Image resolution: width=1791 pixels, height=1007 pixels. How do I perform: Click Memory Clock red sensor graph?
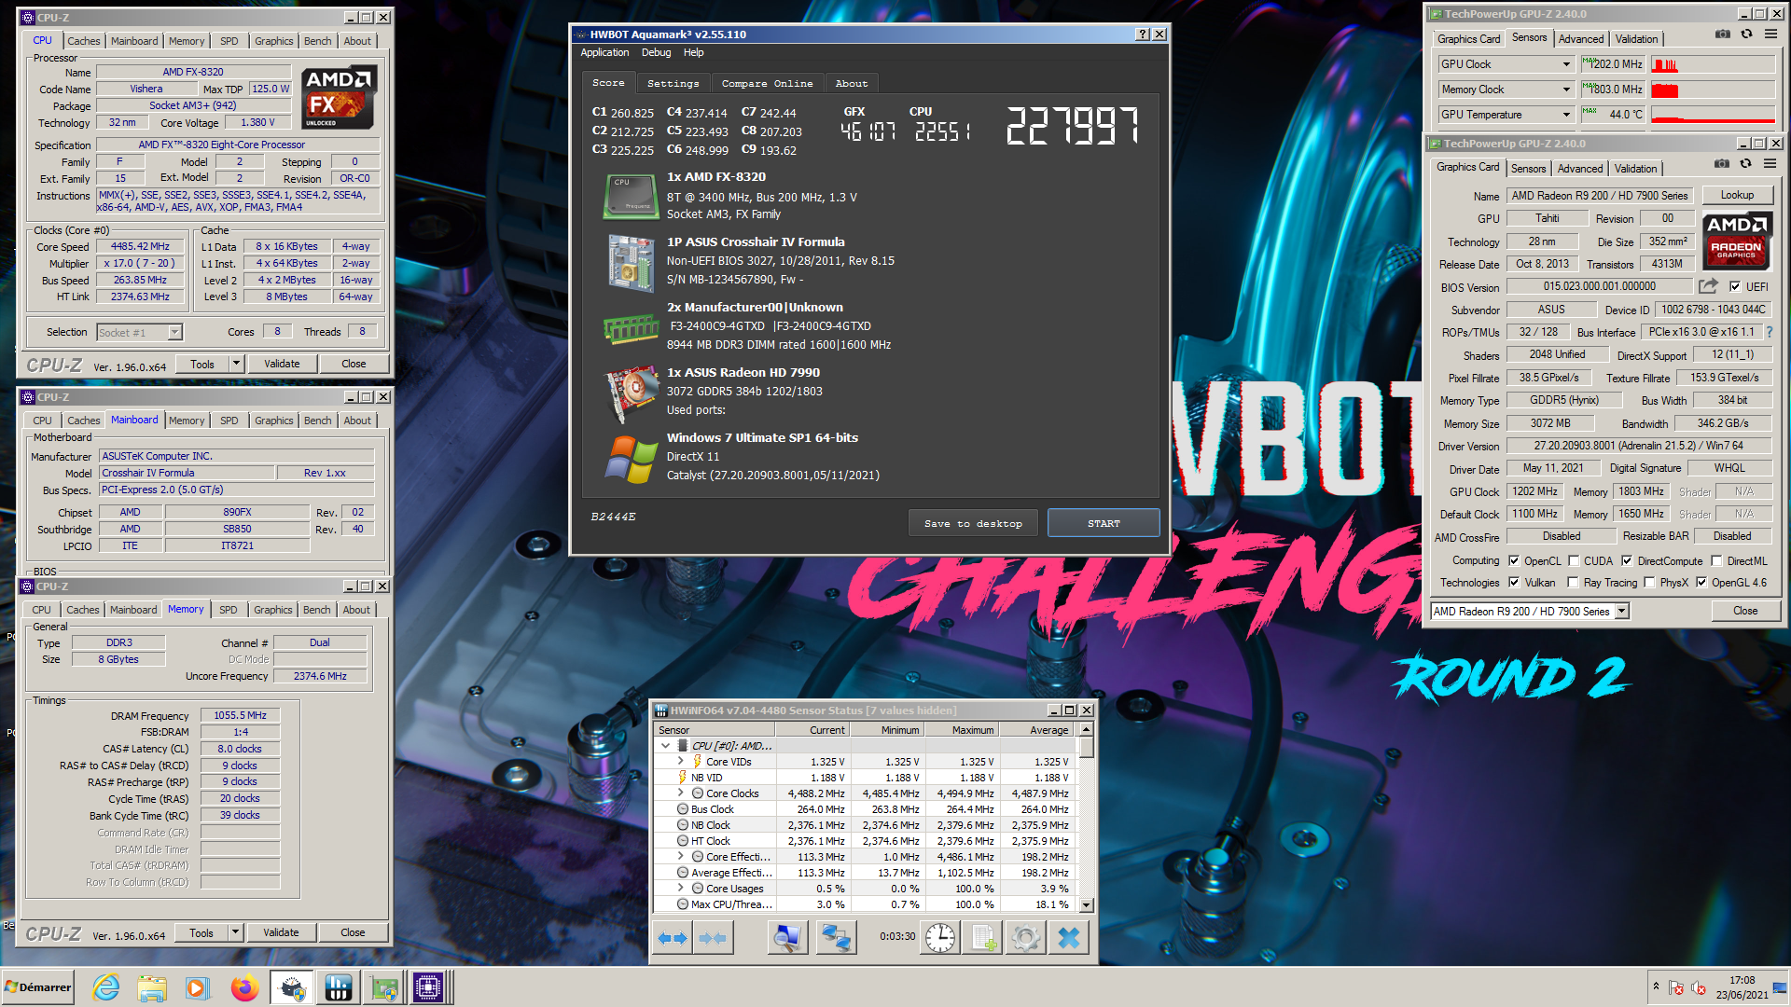pyautogui.click(x=1713, y=90)
